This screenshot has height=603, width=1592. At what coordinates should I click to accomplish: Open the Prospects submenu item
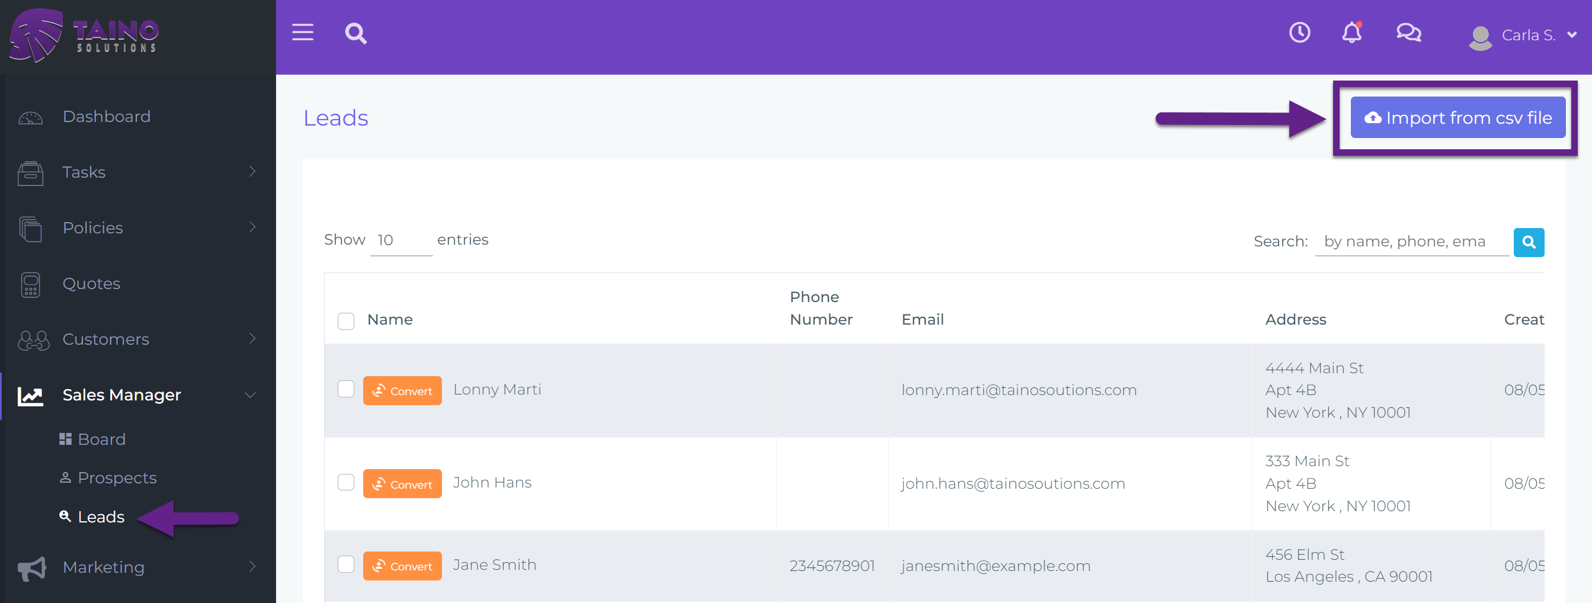117,477
